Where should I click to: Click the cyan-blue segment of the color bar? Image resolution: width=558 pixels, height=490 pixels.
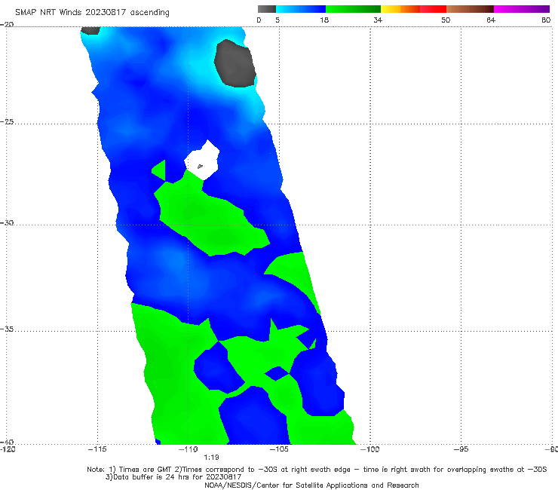tap(301, 9)
